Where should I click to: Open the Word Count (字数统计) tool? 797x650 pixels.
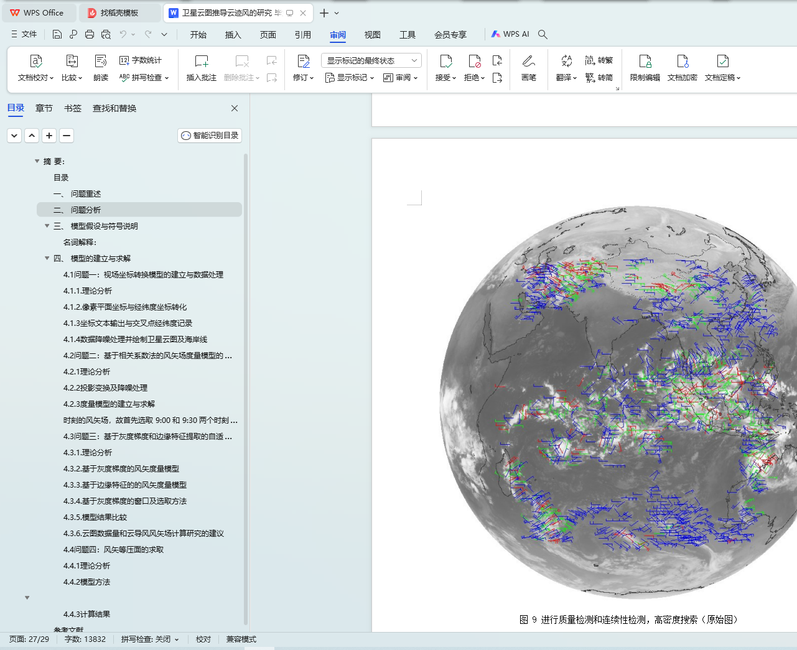[x=141, y=60]
